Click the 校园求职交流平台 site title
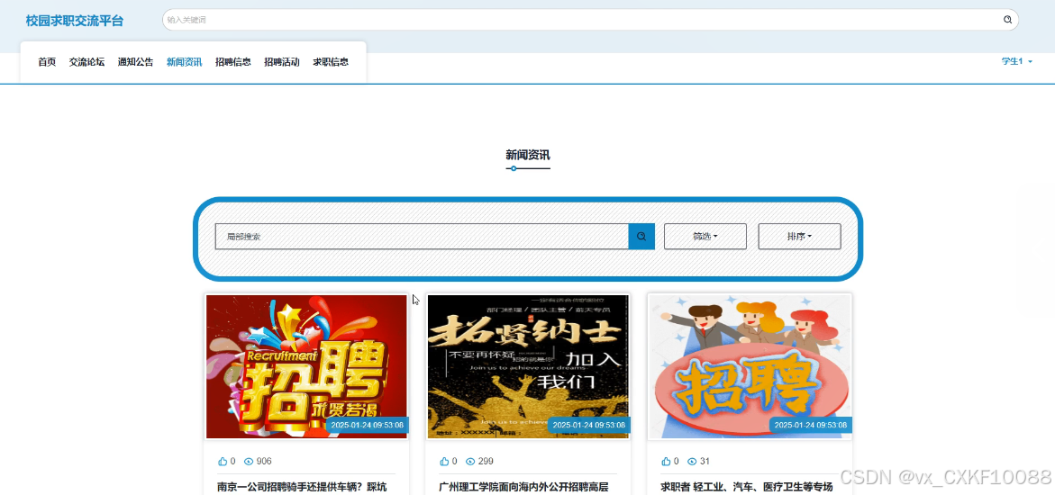Viewport: 1055px width, 495px height. [x=75, y=20]
